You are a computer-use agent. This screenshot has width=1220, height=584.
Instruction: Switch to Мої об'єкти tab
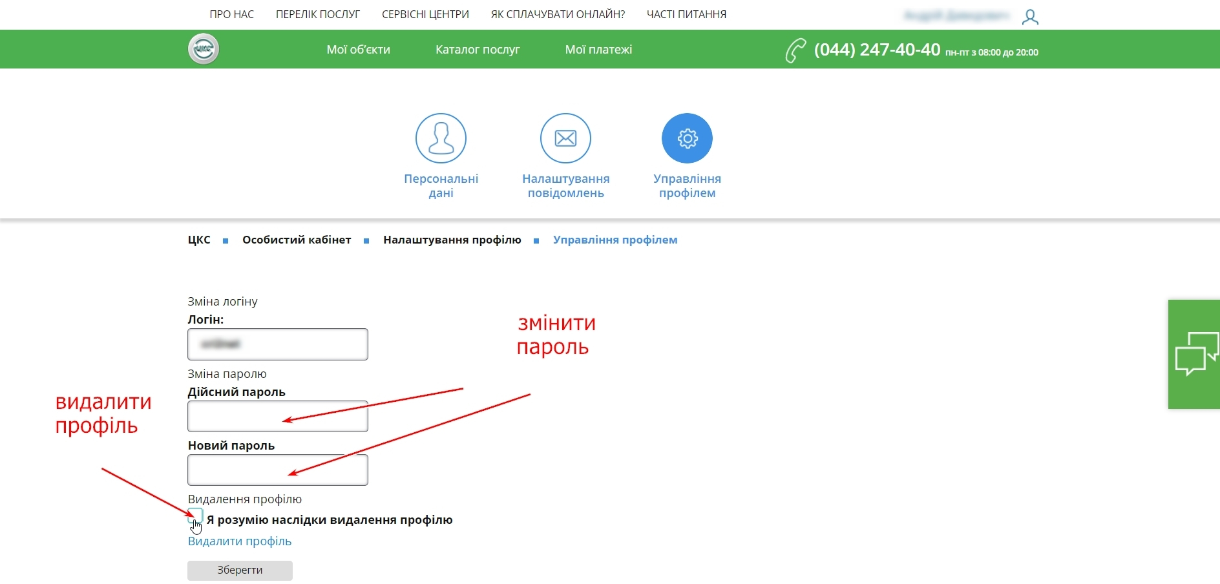pos(358,50)
